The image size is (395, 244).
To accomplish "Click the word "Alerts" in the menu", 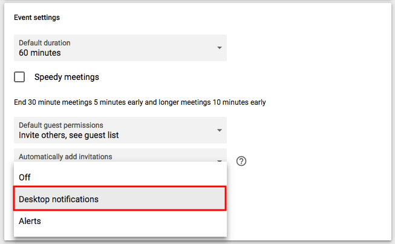I will pos(30,221).
